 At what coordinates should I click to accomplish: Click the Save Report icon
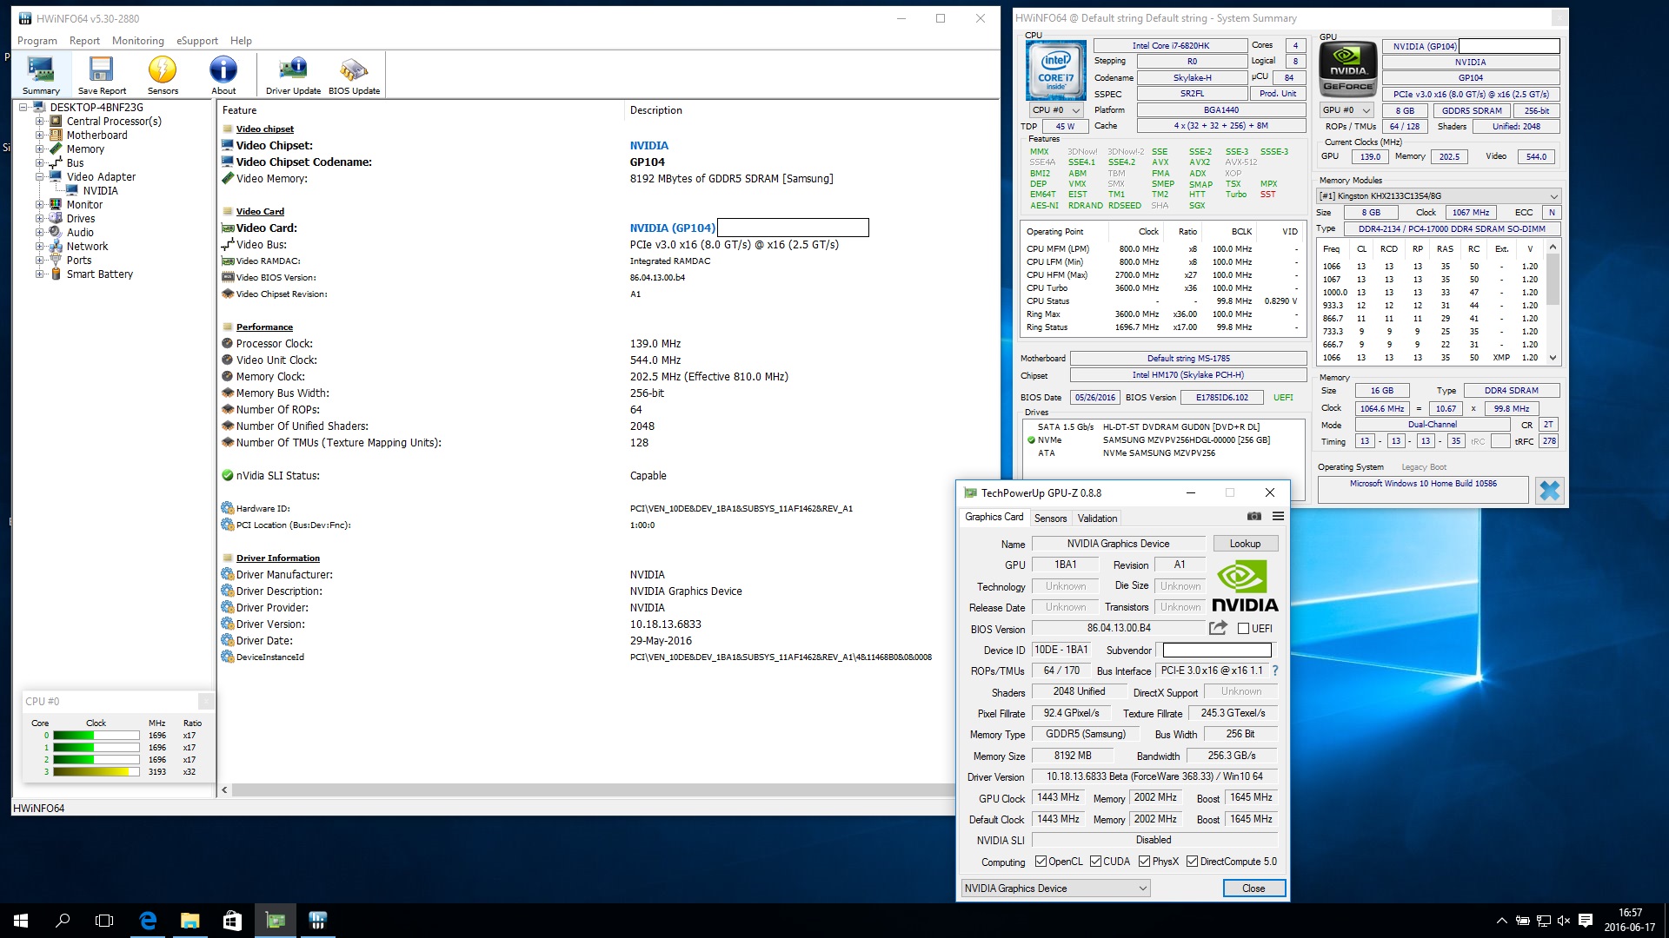pos(102,74)
